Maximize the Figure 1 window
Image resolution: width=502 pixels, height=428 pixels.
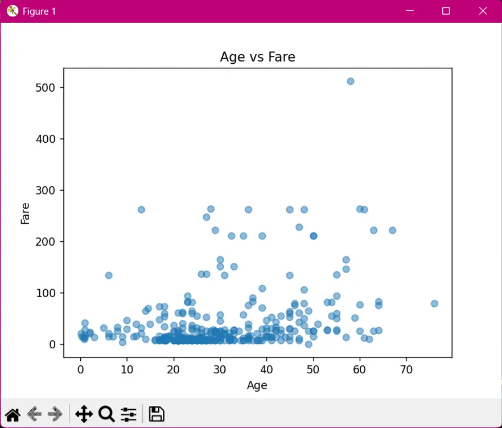(446, 11)
